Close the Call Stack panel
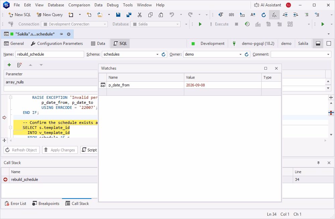The image size is (335, 219). pyautogui.click(x=329, y=163)
